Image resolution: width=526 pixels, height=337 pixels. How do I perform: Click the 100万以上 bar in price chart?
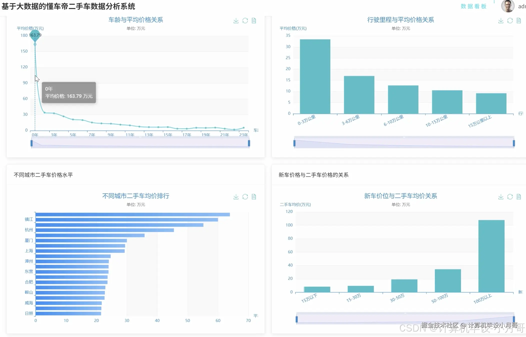(491, 256)
